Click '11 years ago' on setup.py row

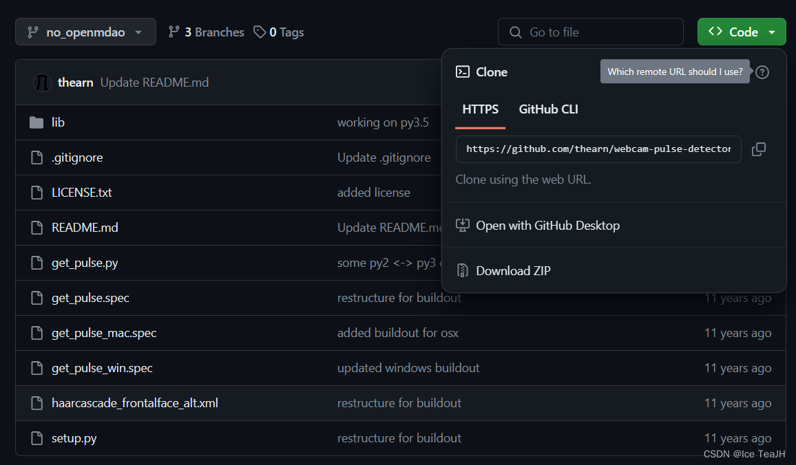pyautogui.click(x=737, y=437)
